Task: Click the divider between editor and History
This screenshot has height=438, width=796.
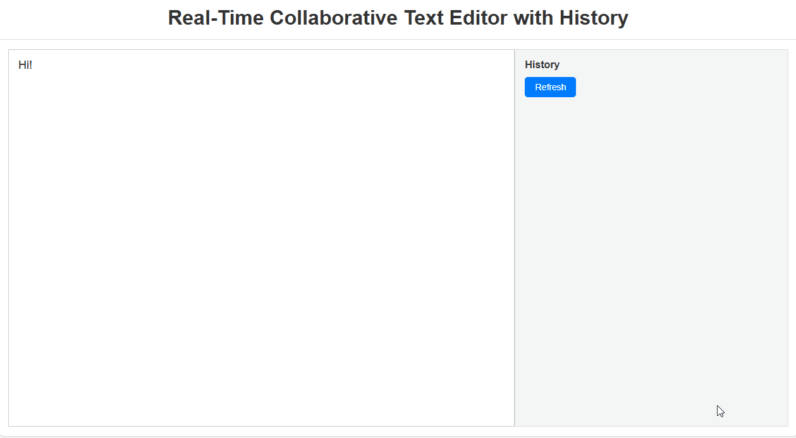Action: point(515,237)
